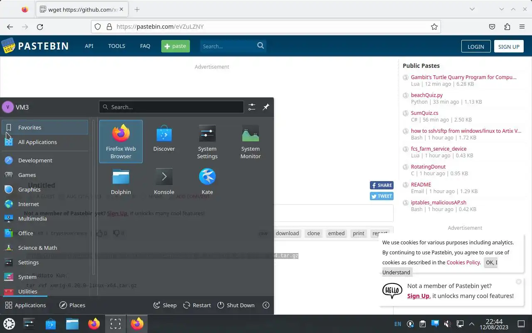This screenshot has width=532, height=333.
Task: Open Firefox extensions puzzle icon
Action: (507, 27)
